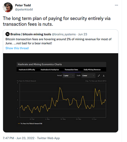Viewport: 127px width, 142px height.
Task: Toggle the Tx Fees % legend entry
Action: click(x=30, y=124)
